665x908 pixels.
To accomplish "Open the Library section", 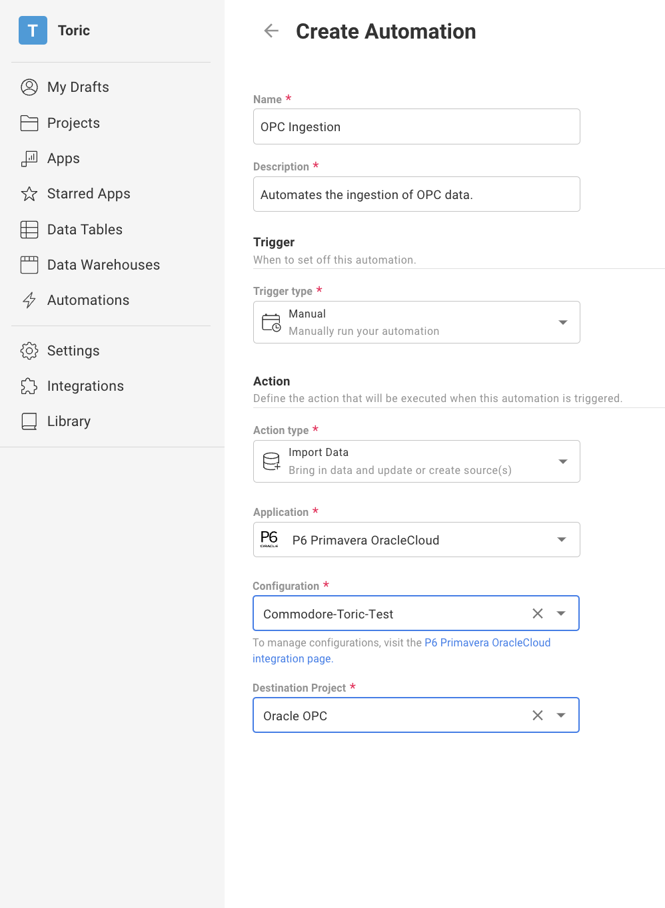I will tap(69, 421).
